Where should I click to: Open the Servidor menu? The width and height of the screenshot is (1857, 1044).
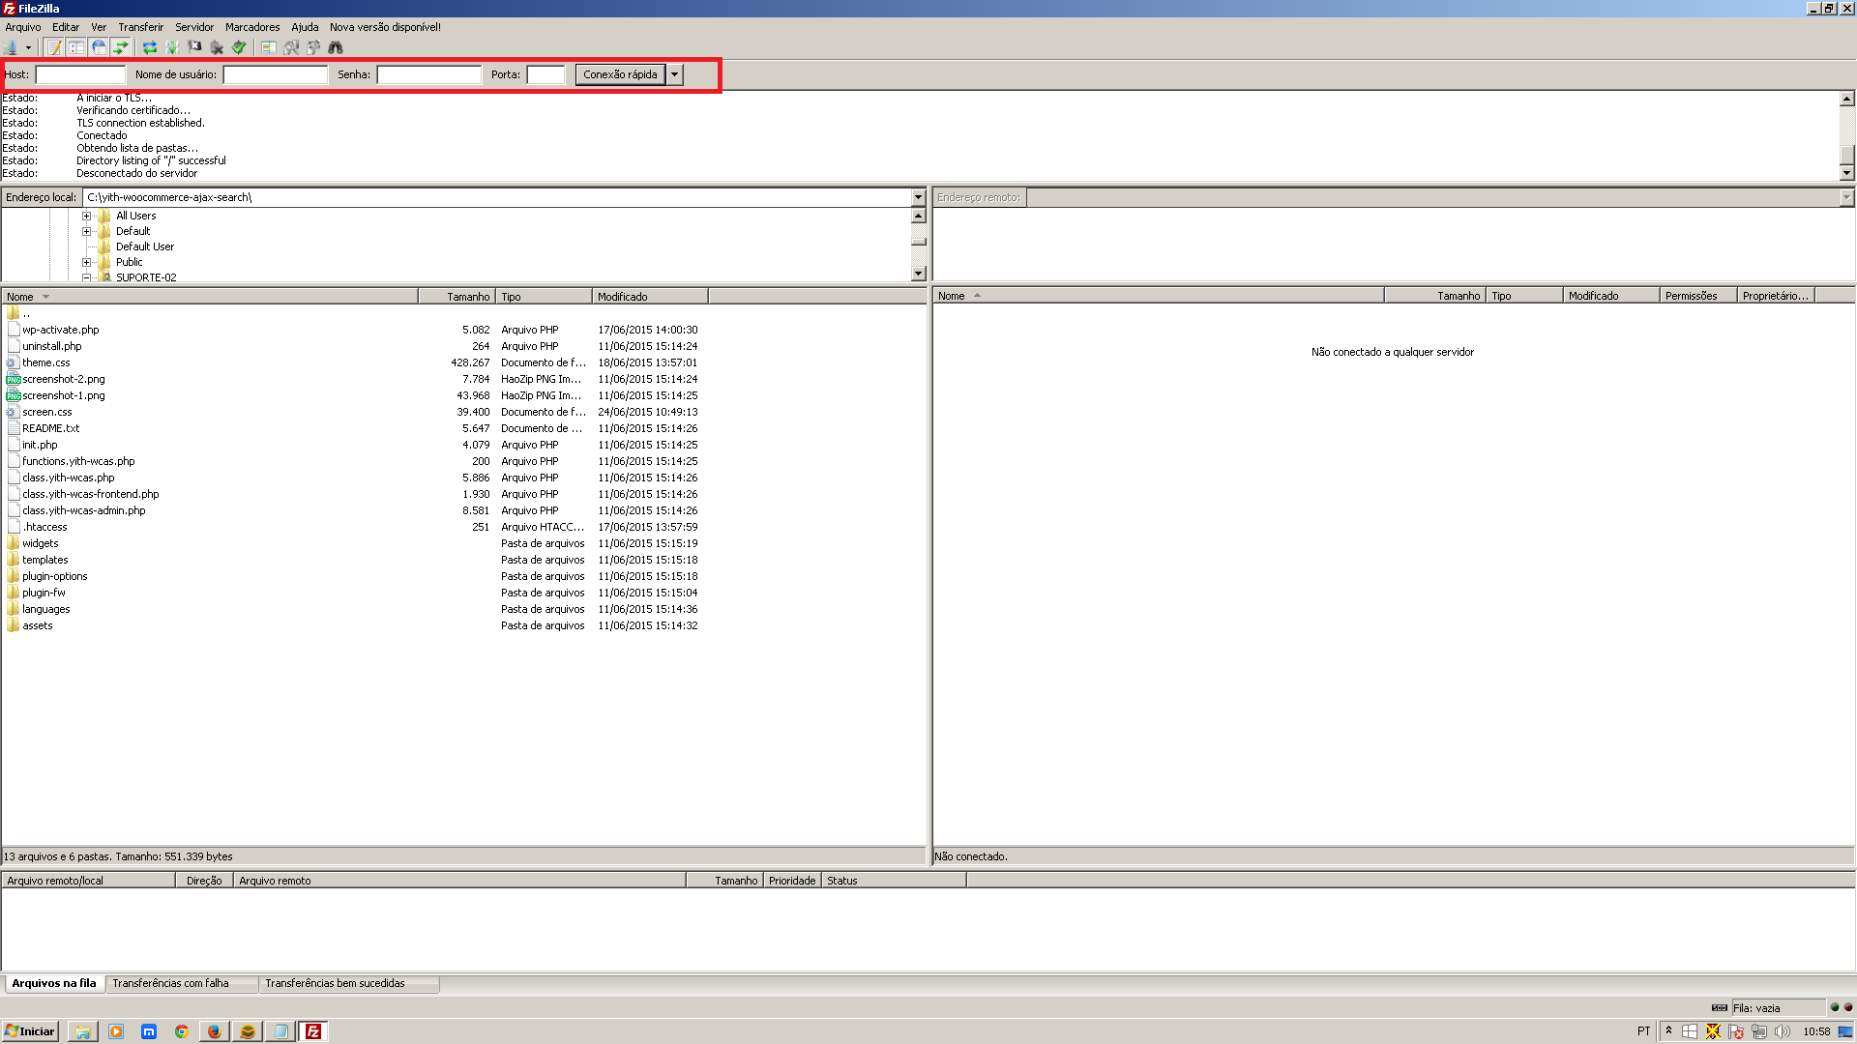pos(194,27)
